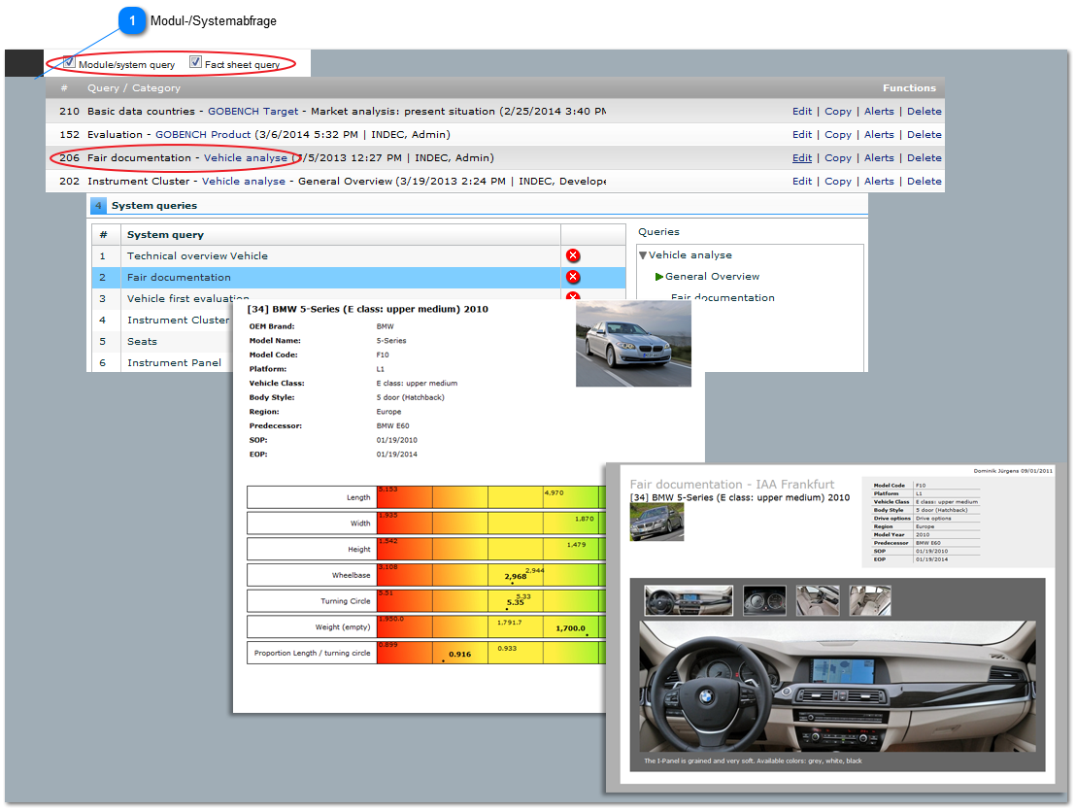This screenshot has width=1076, height=811.
Task: Select General Overview in the Queries tree
Action: pyautogui.click(x=712, y=277)
